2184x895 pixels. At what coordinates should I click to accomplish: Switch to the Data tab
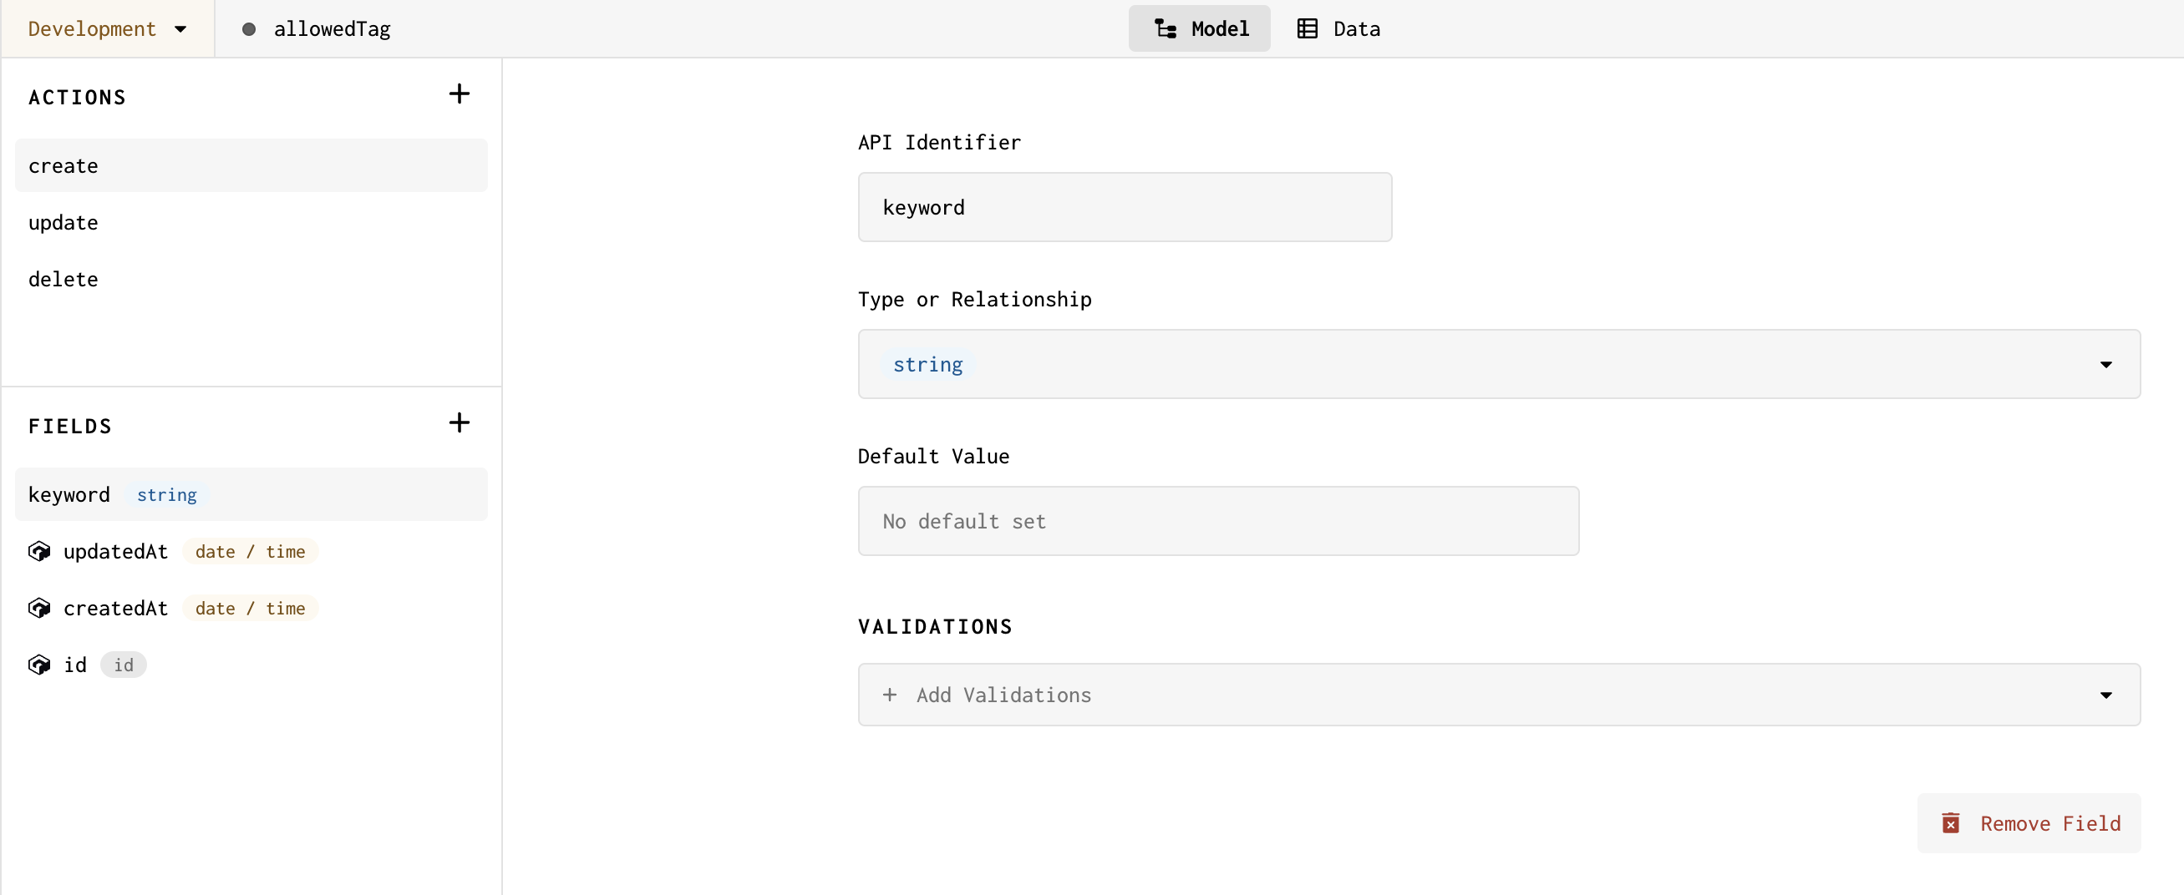1354,28
